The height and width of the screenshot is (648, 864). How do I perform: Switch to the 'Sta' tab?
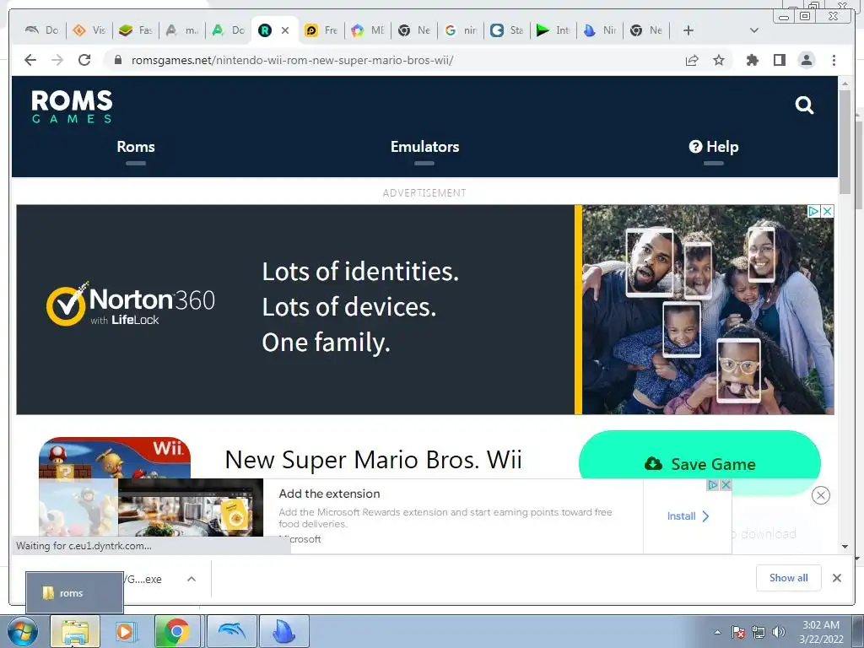pos(507,30)
